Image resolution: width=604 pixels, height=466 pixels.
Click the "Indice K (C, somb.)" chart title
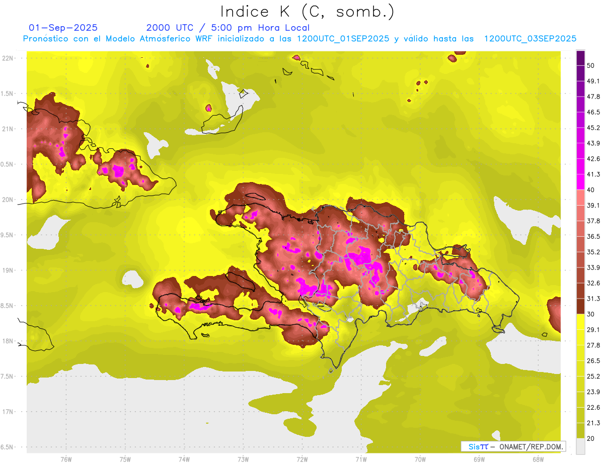click(307, 11)
